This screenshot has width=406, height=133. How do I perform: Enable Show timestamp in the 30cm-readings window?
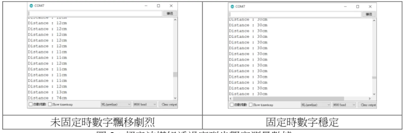pos(251,105)
